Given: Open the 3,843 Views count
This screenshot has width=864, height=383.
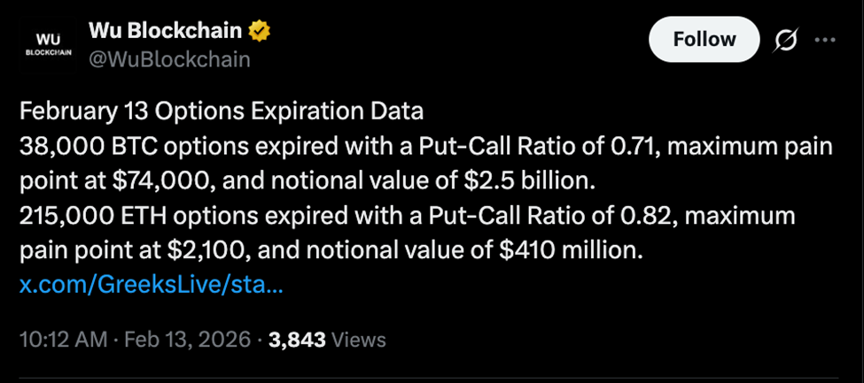Looking at the screenshot, I should (x=325, y=339).
